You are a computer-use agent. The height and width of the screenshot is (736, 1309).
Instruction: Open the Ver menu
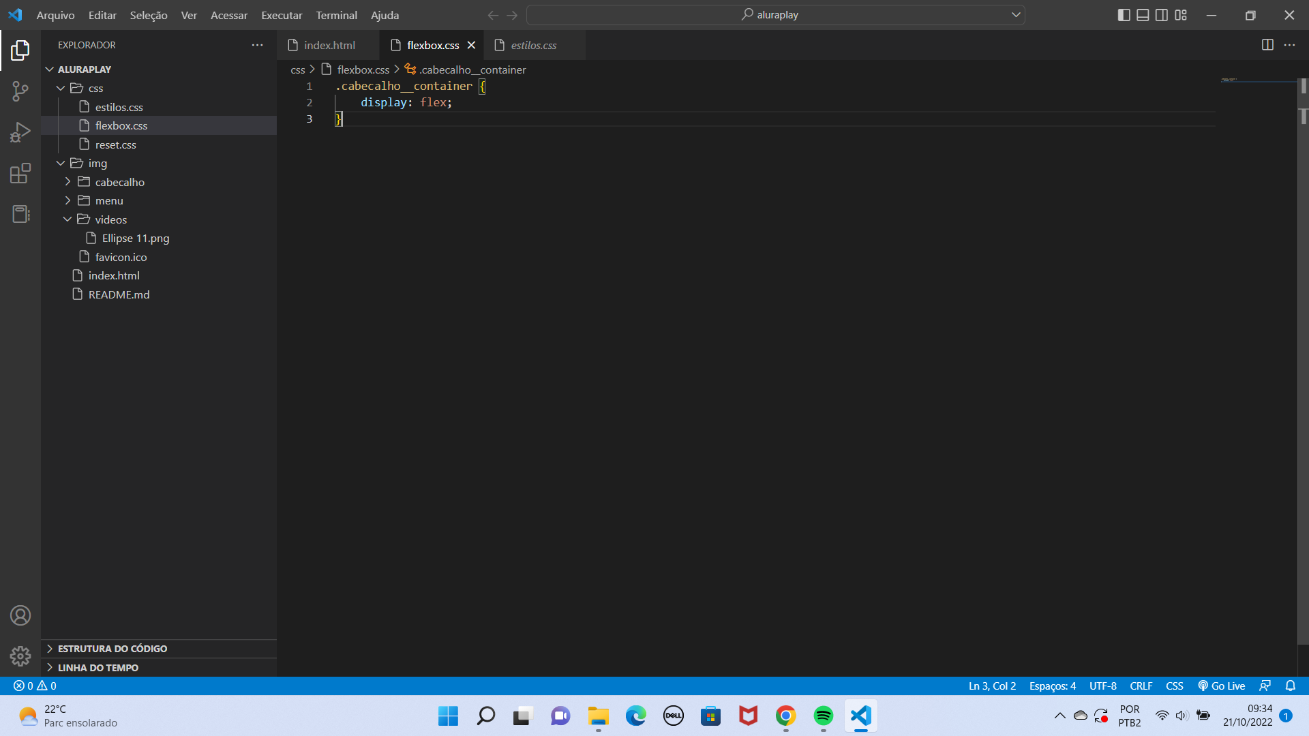pos(189,15)
